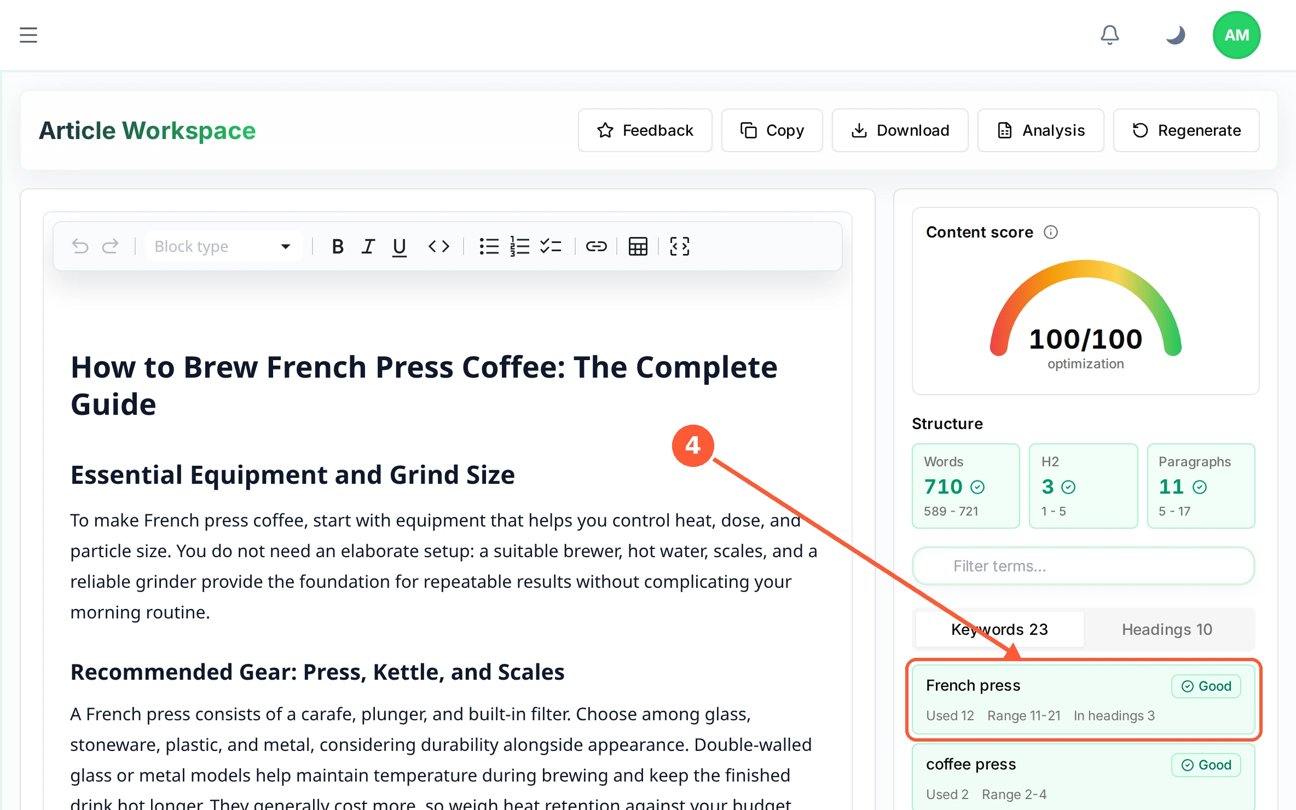Open the Analysis report
This screenshot has width=1296, height=810.
point(1040,130)
